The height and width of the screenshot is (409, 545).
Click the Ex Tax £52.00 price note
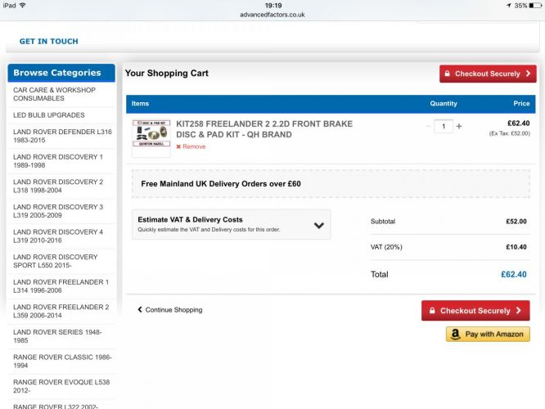510,133
